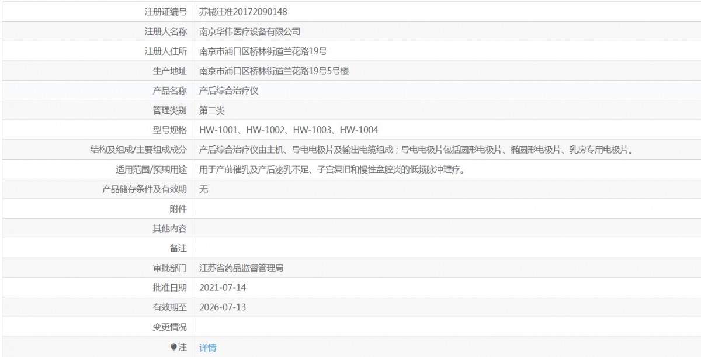Select production address ending with 19号5号楼
This screenshot has height=357, width=701.
coord(275,71)
